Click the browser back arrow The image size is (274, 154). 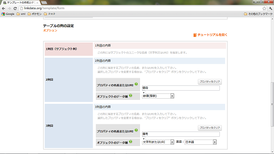click(x=4, y=8)
